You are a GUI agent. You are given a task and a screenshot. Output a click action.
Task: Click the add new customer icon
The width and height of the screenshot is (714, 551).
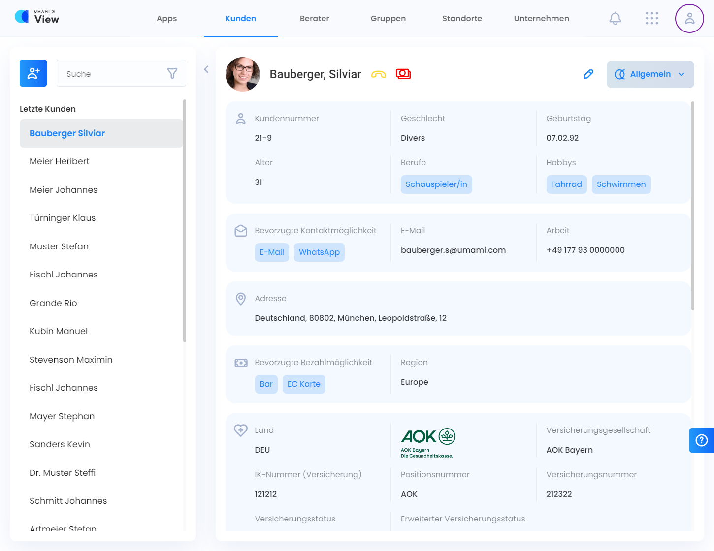(x=33, y=73)
